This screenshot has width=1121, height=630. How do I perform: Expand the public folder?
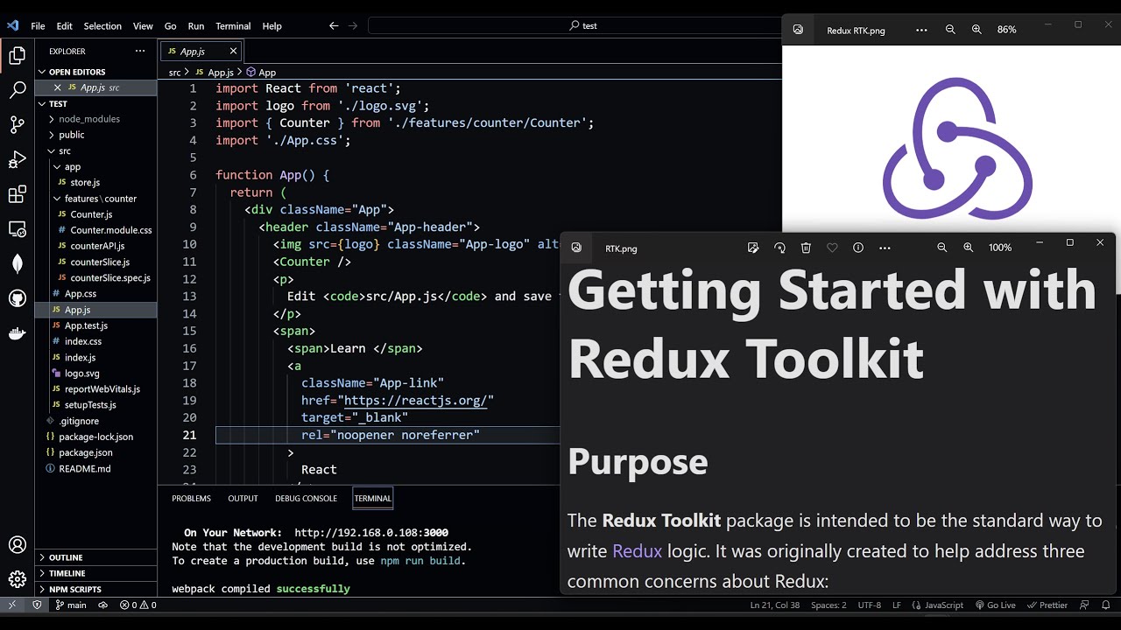tap(71, 135)
